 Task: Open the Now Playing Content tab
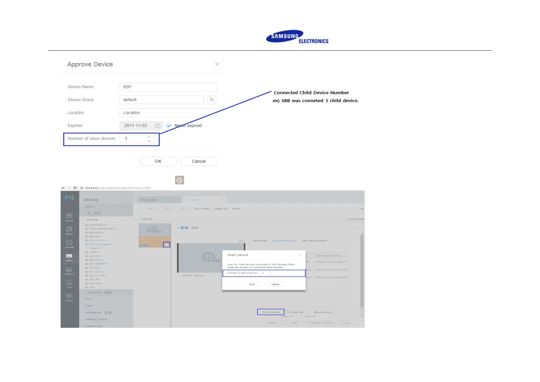(315, 241)
